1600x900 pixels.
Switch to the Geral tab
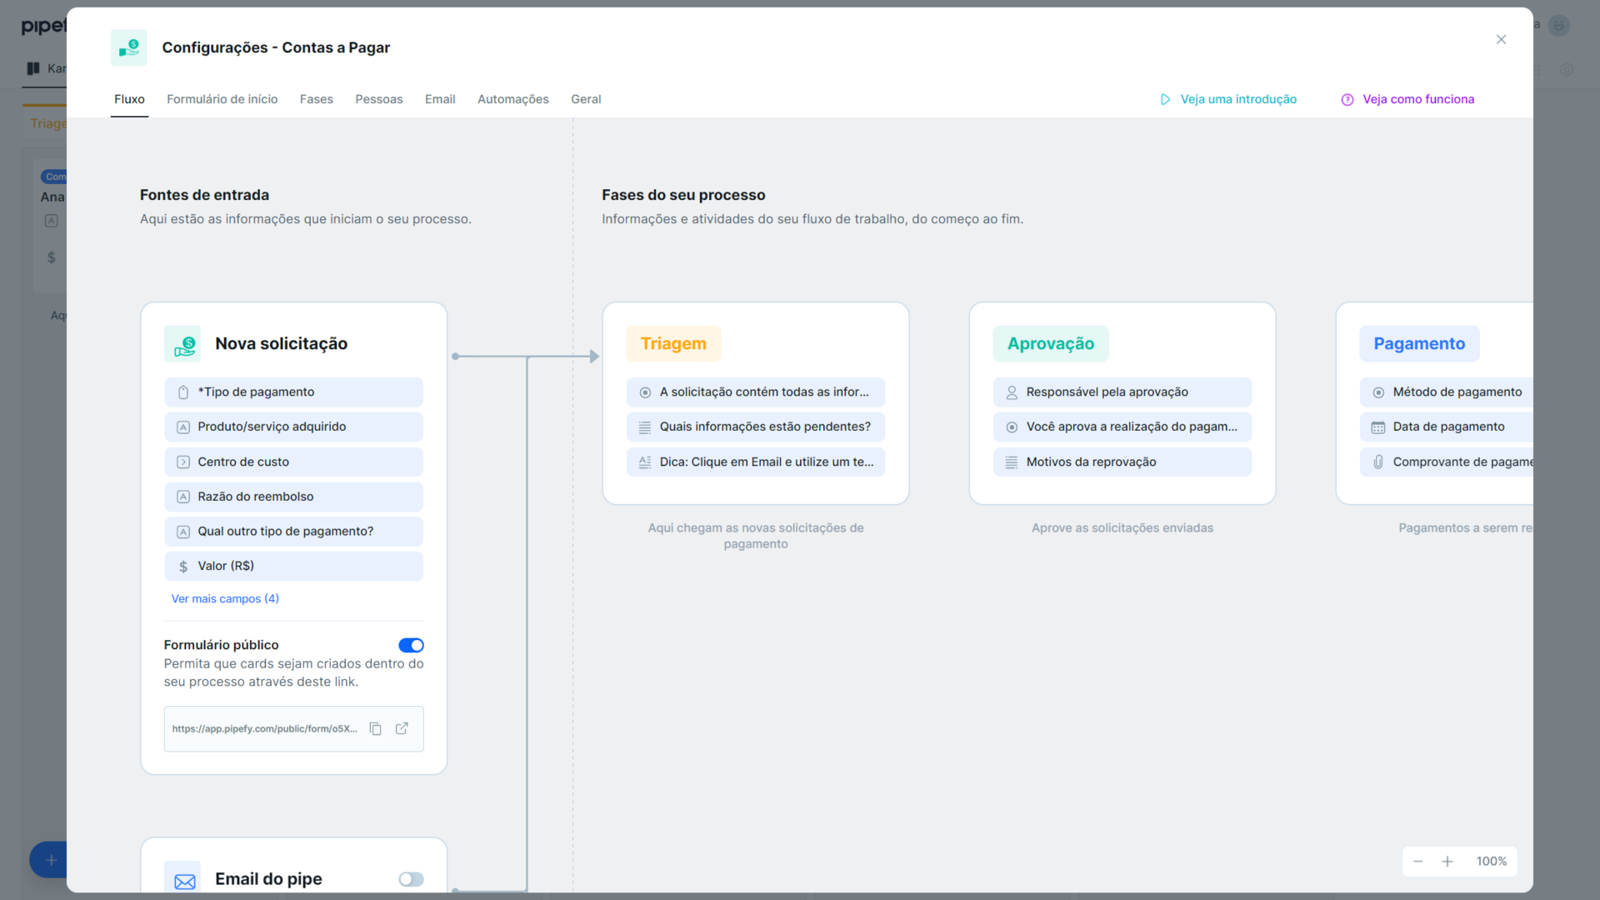586,99
